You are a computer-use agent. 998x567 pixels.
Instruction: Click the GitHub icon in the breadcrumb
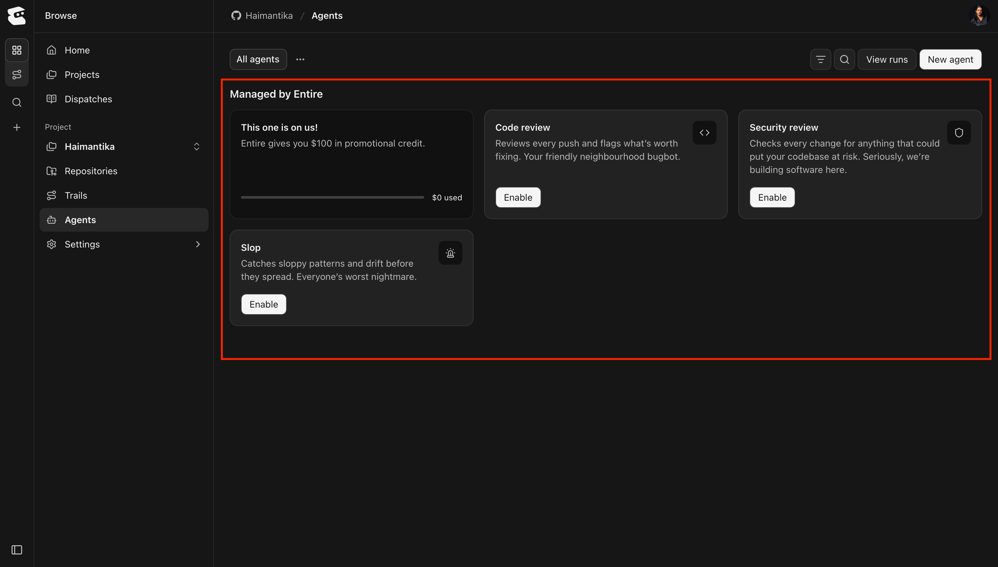click(236, 16)
